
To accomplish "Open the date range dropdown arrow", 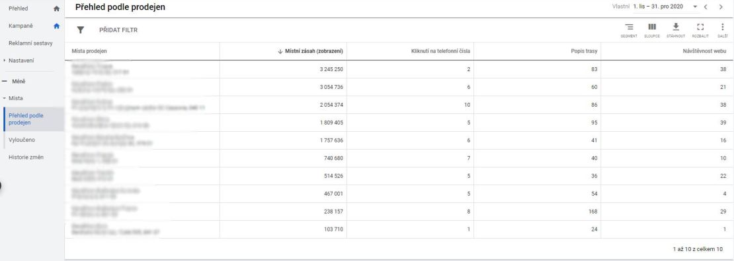I will (695, 7).
